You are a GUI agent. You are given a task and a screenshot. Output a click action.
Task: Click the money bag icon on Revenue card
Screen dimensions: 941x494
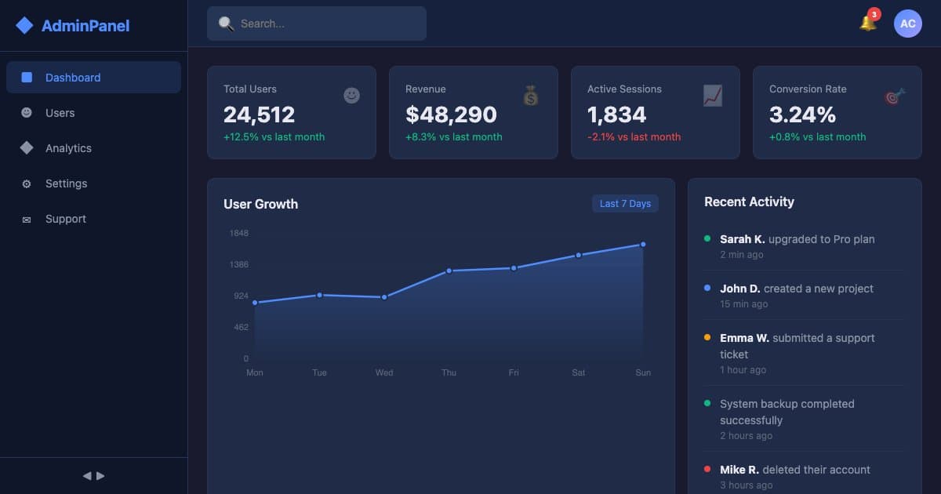click(531, 96)
